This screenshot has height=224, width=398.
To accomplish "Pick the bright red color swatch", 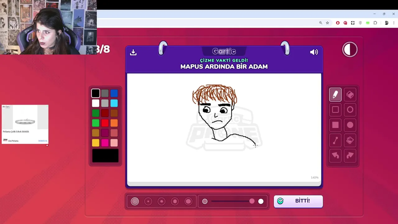I will pos(105,123).
